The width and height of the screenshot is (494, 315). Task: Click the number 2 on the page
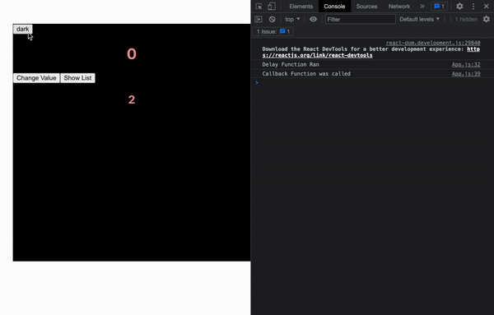point(132,100)
